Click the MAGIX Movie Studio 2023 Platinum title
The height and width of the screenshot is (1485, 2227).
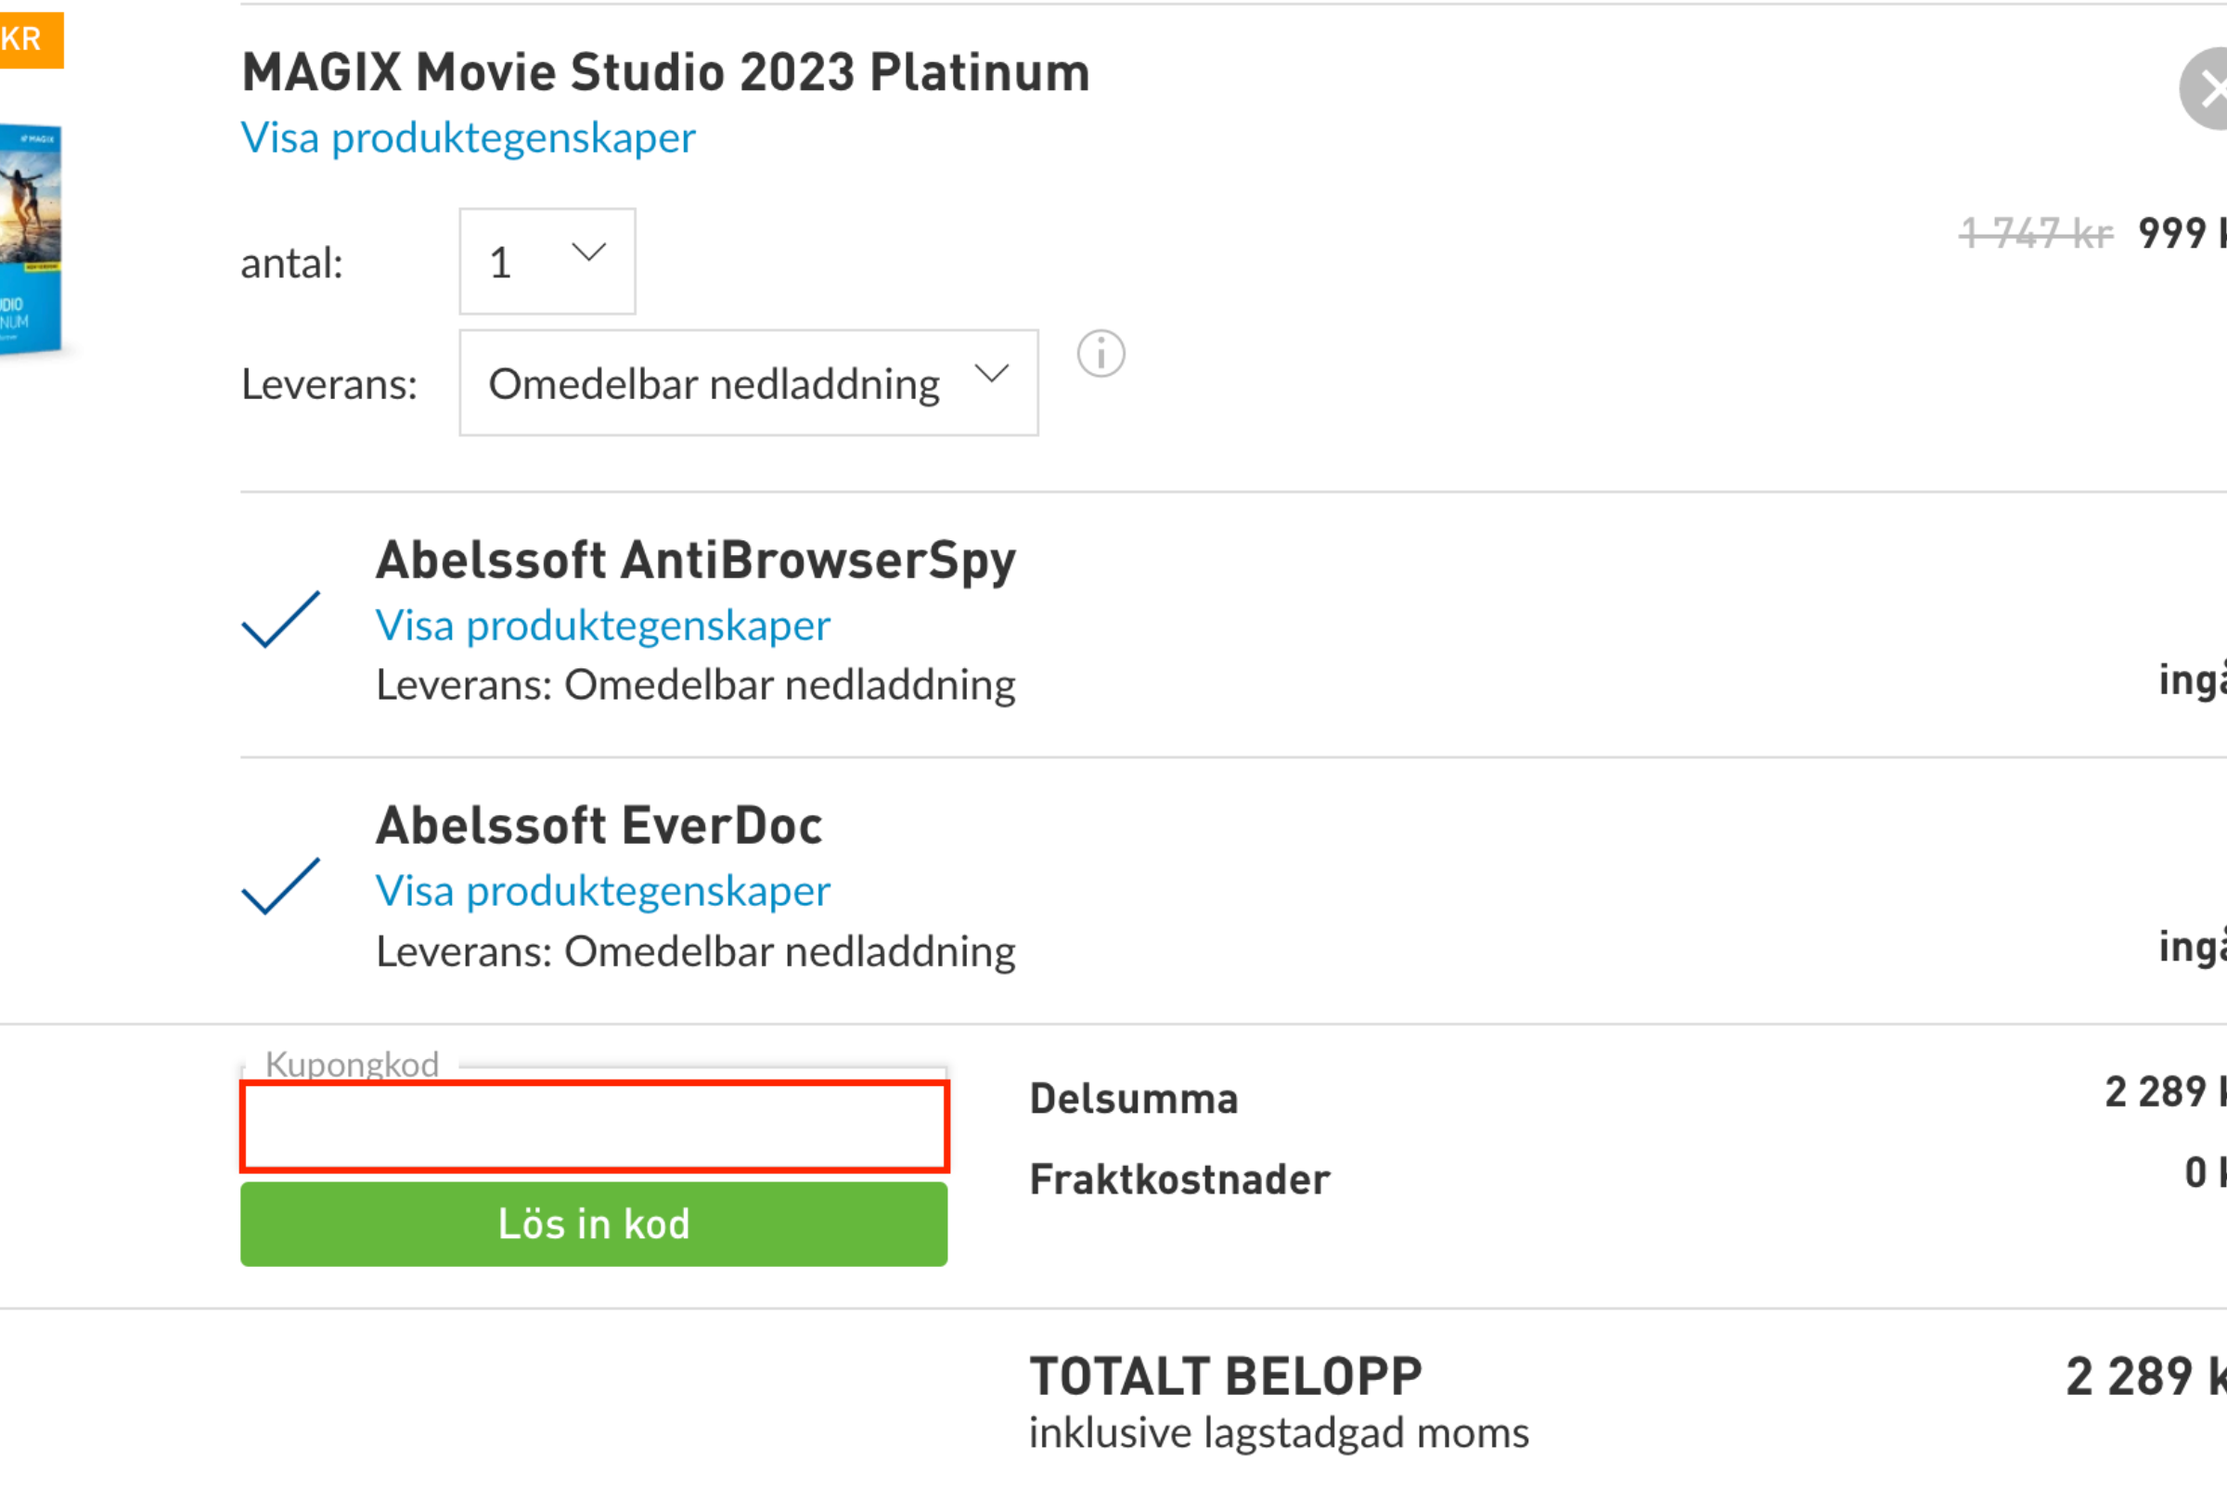[x=665, y=72]
